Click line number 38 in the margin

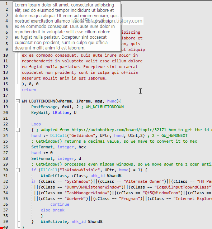click(x=5, y=216)
